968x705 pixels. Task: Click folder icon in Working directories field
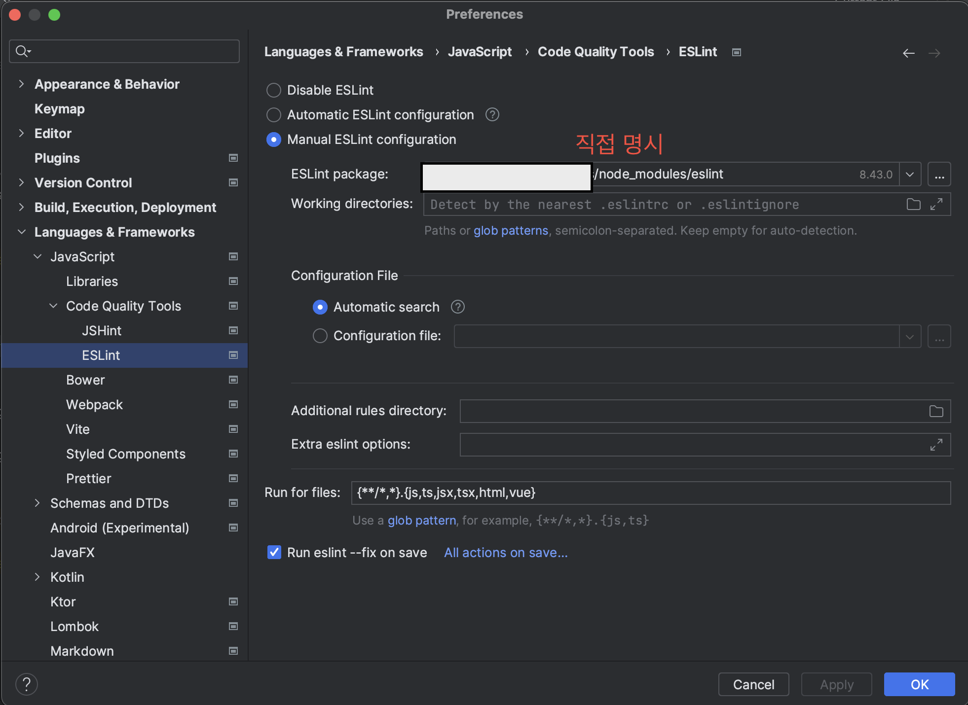913,204
